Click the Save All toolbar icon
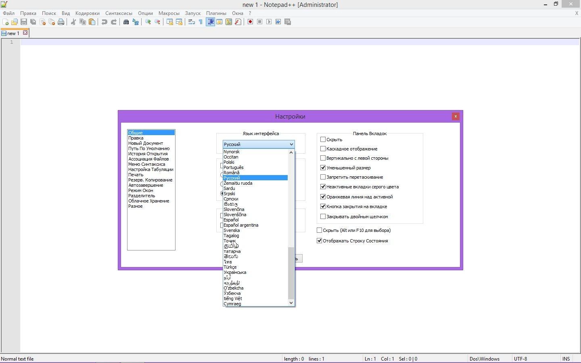Screen dimensions: 581x363 (33, 22)
